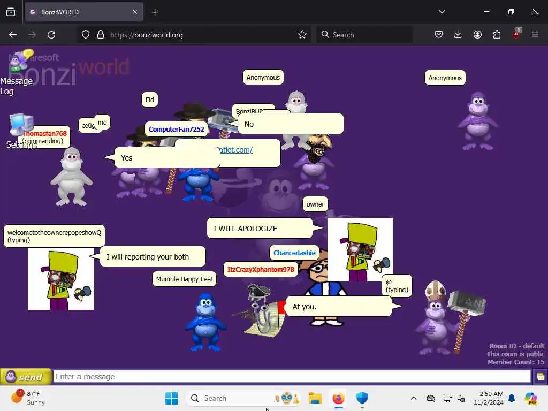
Task: Click the welcometotheownerepopeshowQ name tag
Action: pyautogui.click(x=54, y=236)
